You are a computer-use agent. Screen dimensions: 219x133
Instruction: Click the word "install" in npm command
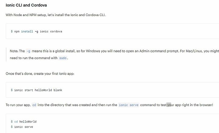[27, 31]
